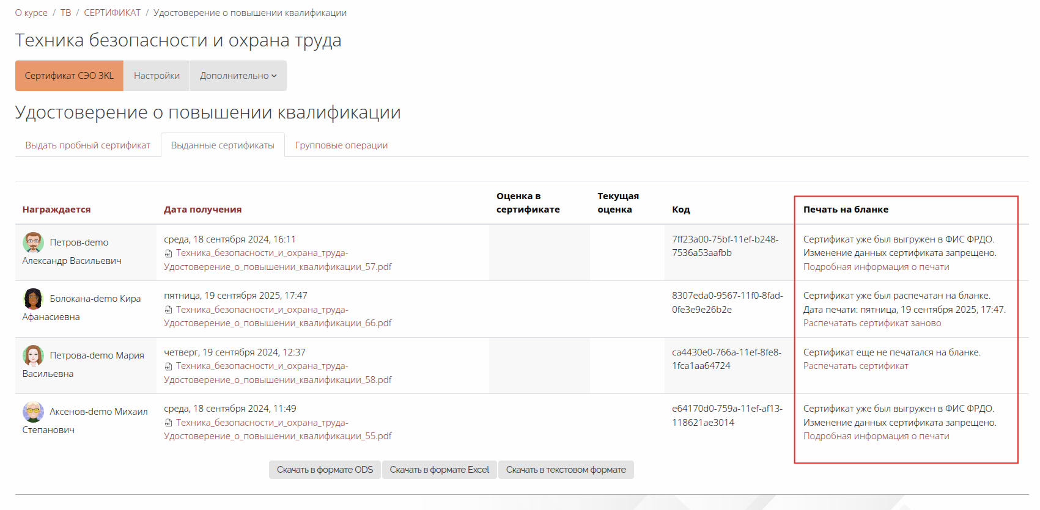
Task: Download table in ODS format
Action: [325, 470]
